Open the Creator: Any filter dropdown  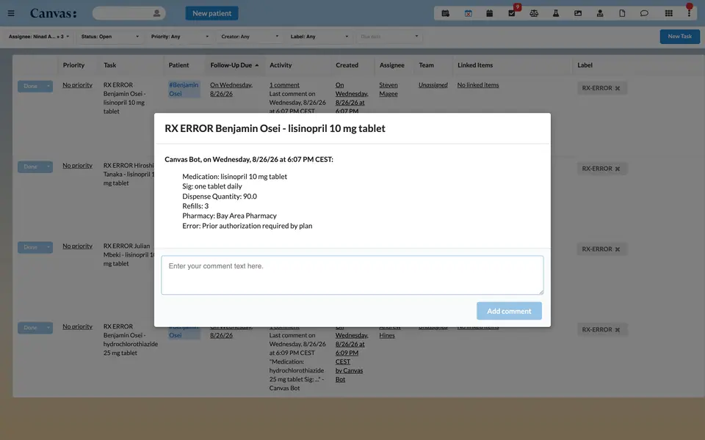click(250, 37)
